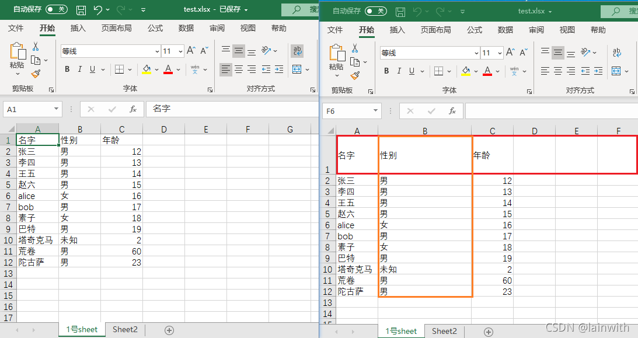638x338 pixels.
Task: Click Save icon in right window
Action: point(400,12)
